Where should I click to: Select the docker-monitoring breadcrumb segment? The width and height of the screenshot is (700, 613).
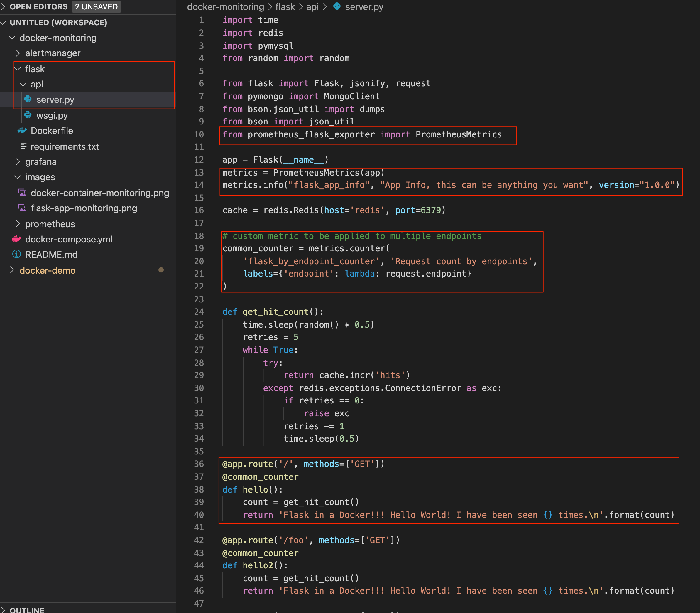(226, 7)
